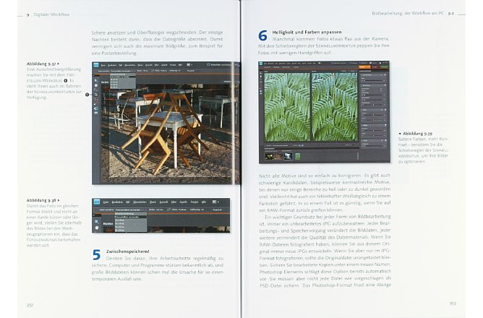Select the Zoom tool in the fern screenshot
483x318 pixels.
pyautogui.click(x=261, y=73)
